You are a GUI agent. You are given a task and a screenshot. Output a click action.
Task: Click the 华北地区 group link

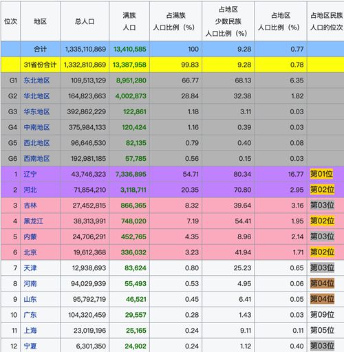[36, 96]
